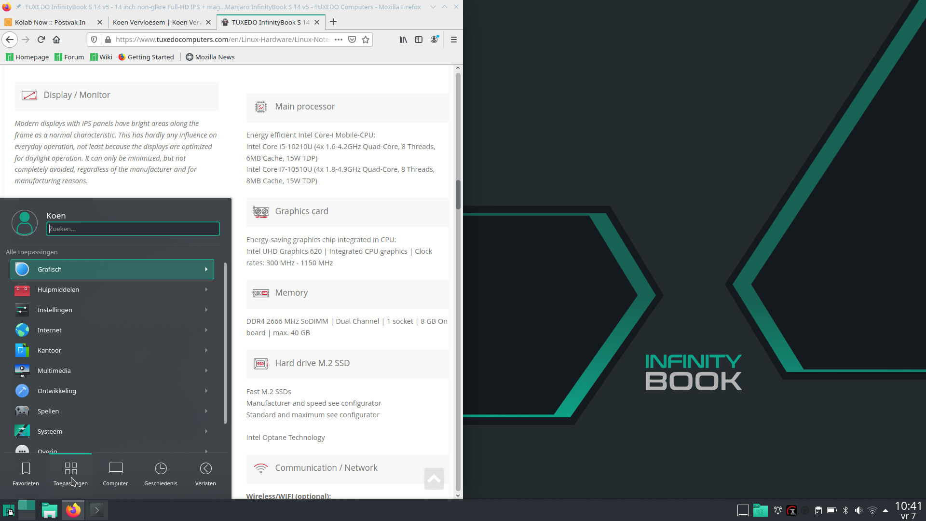Switch to the Kolab Now tab
The width and height of the screenshot is (926, 521).
pyautogui.click(x=50, y=22)
